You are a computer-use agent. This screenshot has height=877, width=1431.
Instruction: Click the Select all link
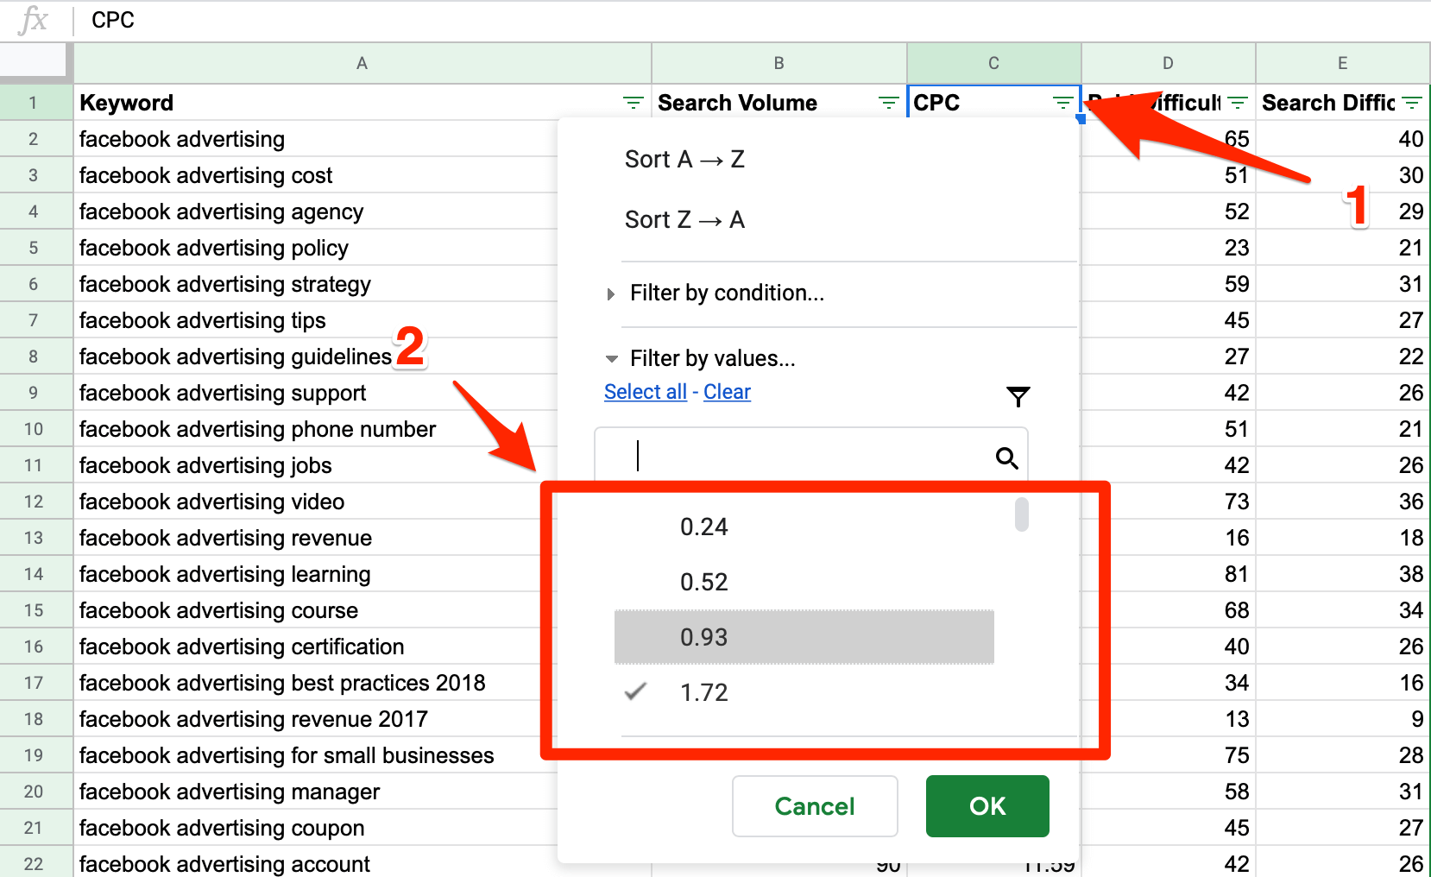pos(645,391)
